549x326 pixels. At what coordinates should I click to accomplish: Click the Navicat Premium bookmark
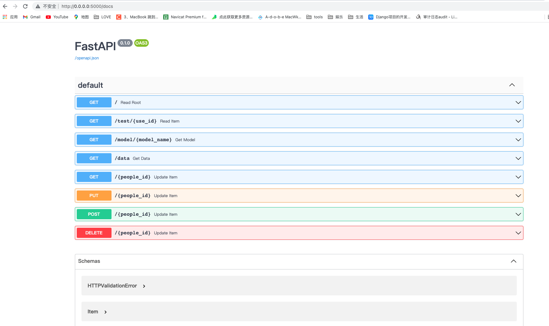pos(185,17)
